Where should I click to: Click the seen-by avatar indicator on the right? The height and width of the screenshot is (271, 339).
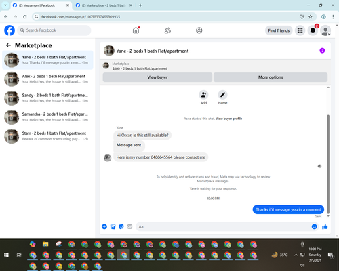tap(319, 166)
